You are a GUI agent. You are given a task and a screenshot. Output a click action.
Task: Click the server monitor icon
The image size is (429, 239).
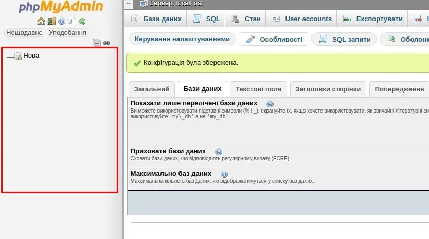click(144, 4)
